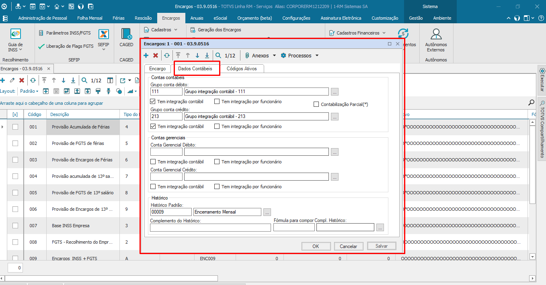Image resolution: width=546 pixels, height=285 pixels.
Task: Open the Administração de Pessoal ribbon tab
Action: coord(43,18)
